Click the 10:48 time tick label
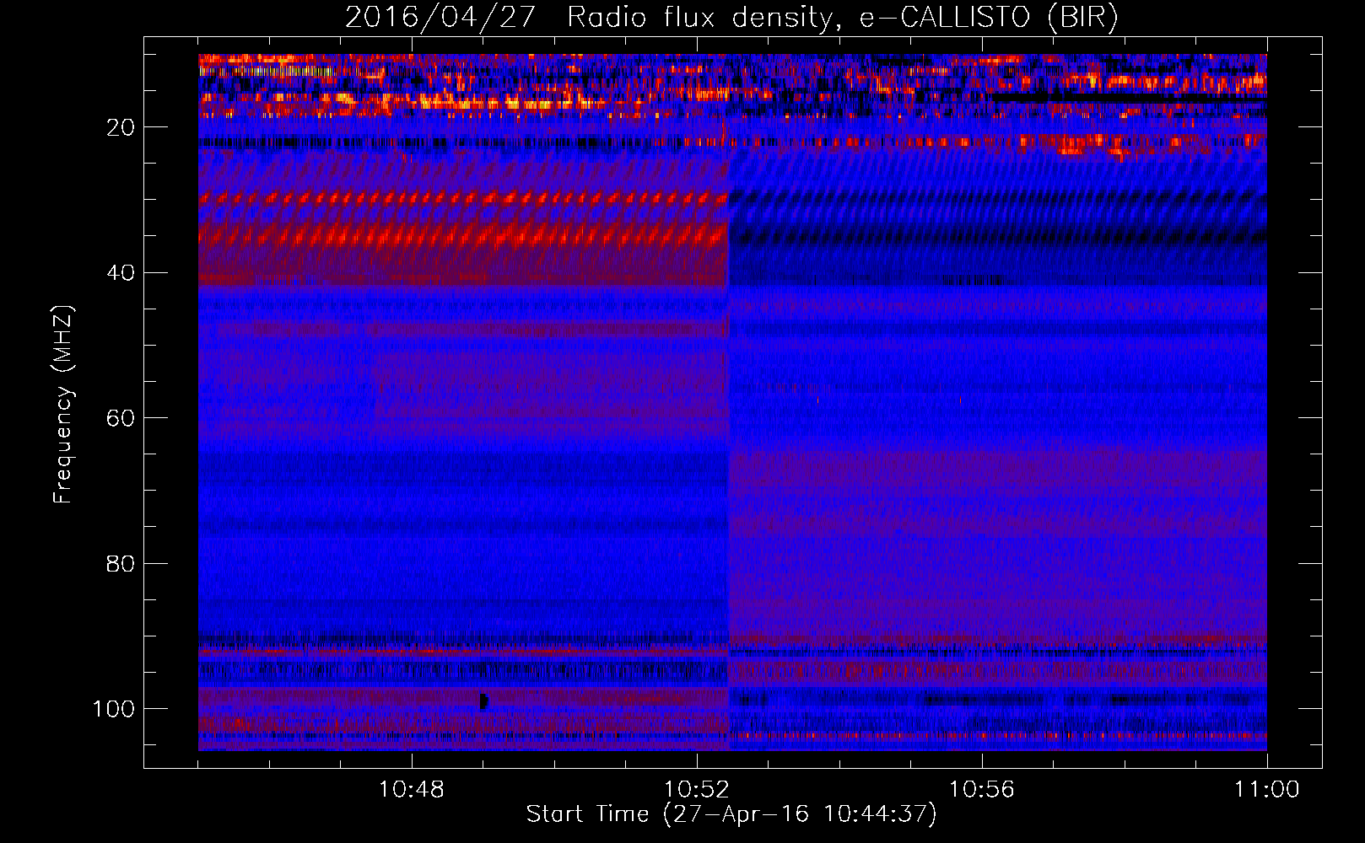The height and width of the screenshot is (843, 1365). (x=412, y=790)
